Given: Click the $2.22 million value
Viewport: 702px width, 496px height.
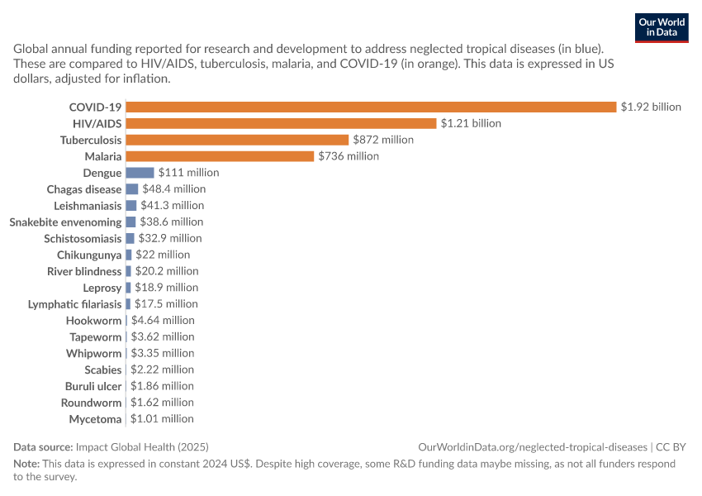Looking at the screenshot, I should [x=162, y=370].
